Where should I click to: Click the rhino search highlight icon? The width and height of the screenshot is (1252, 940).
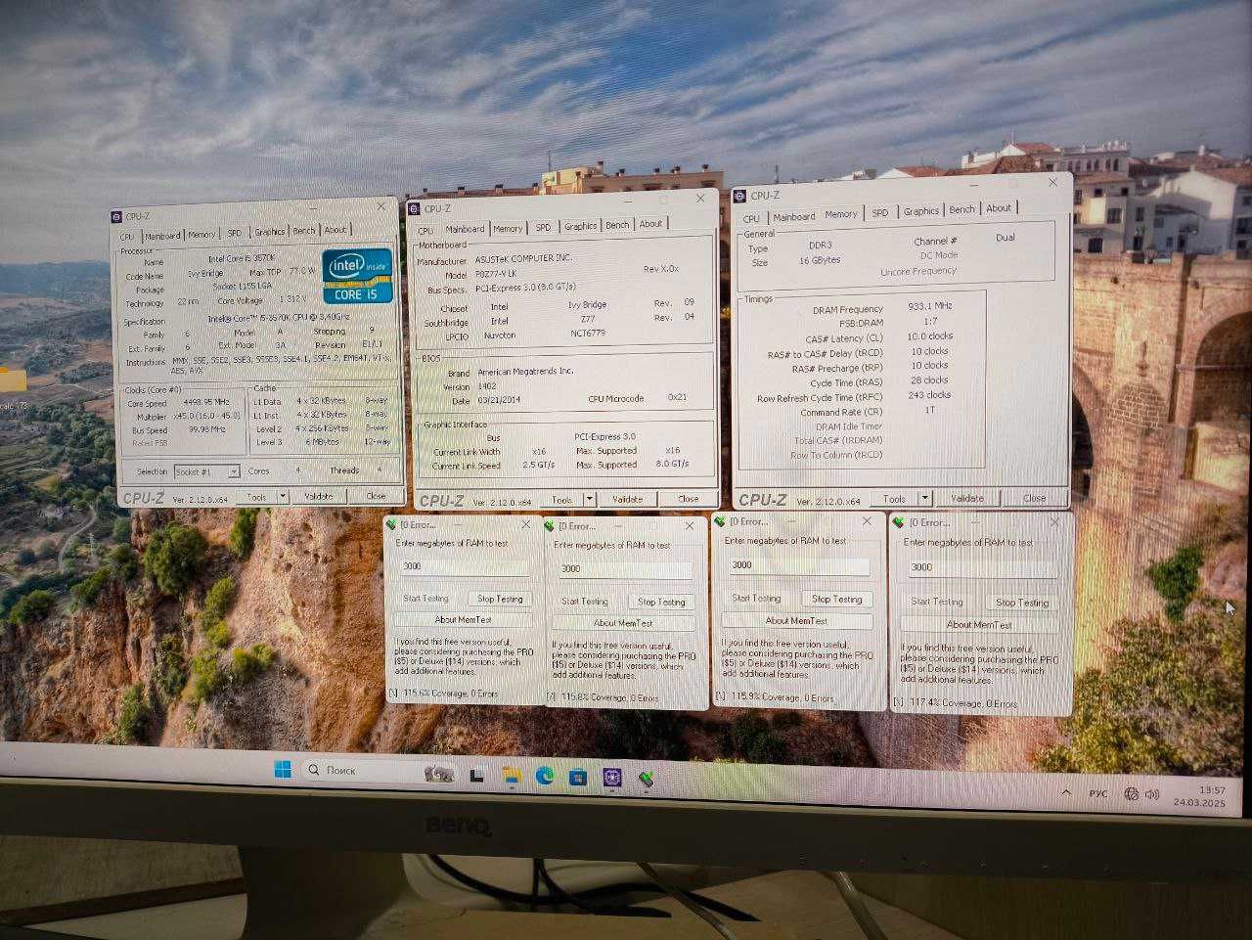click(x=439, y=774)
